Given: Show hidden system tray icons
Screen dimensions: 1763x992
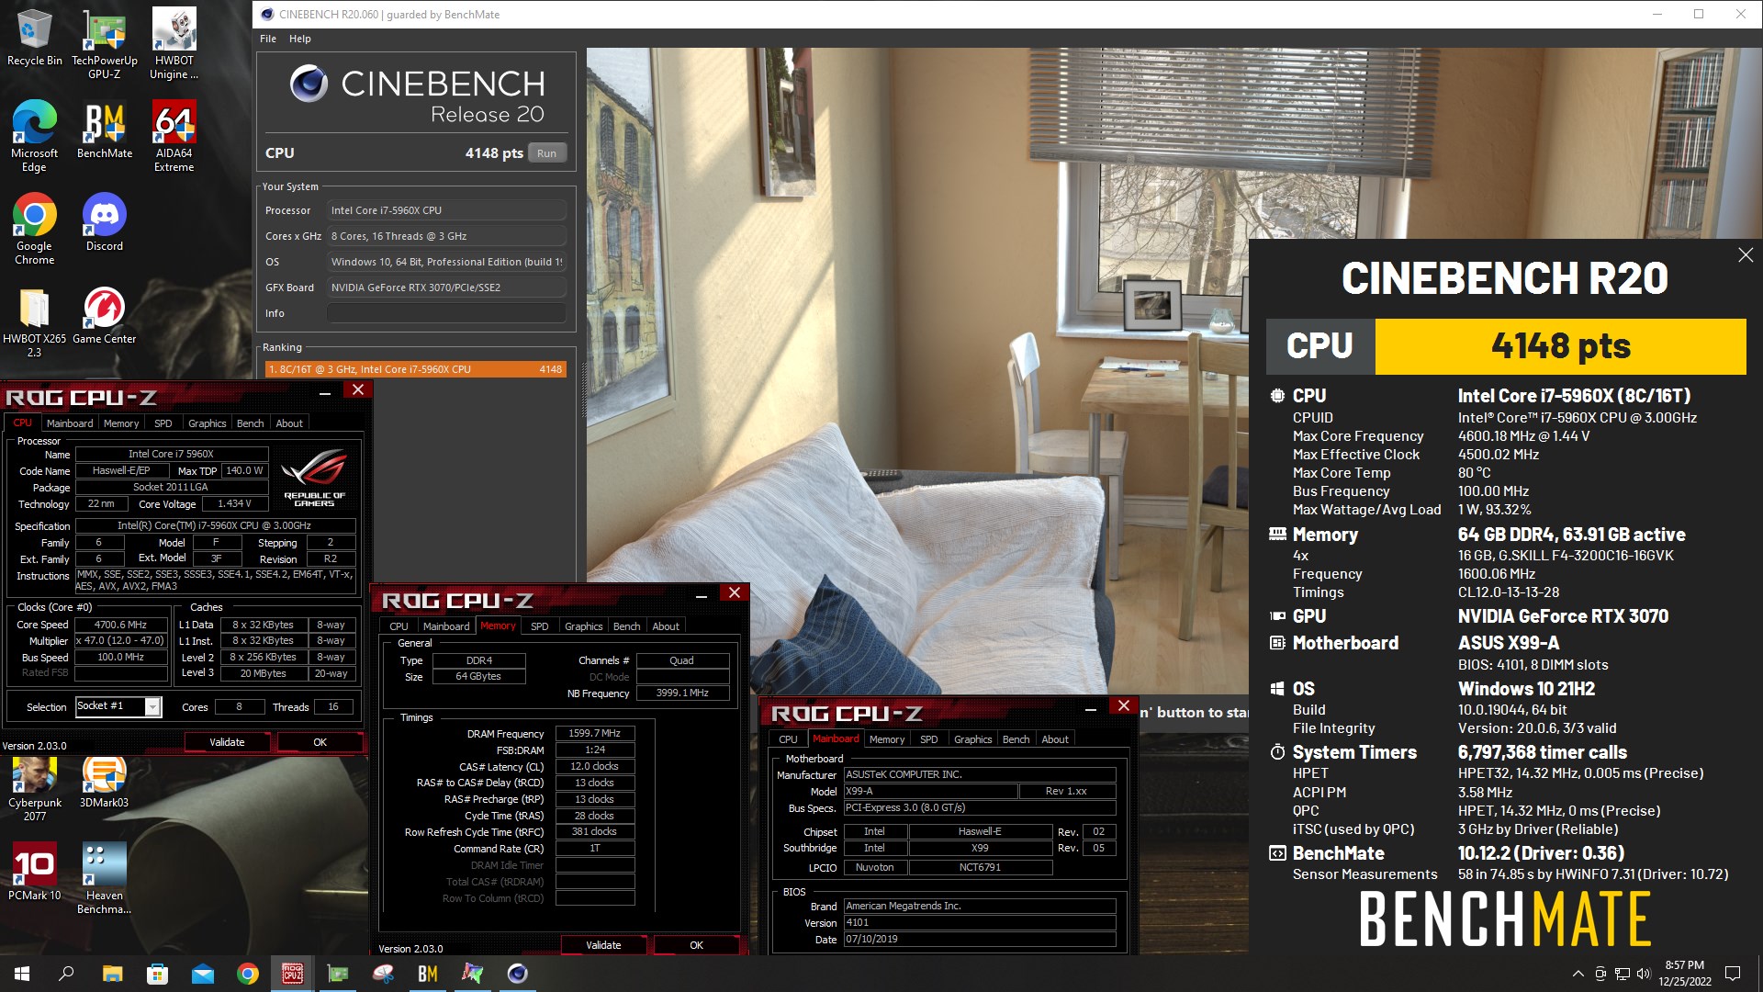Looking at the screenshot, I should click(1578, 974).
